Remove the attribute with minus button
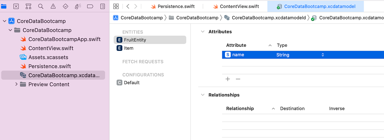Screen dimensions: 384x140 (x=238, y=79)
